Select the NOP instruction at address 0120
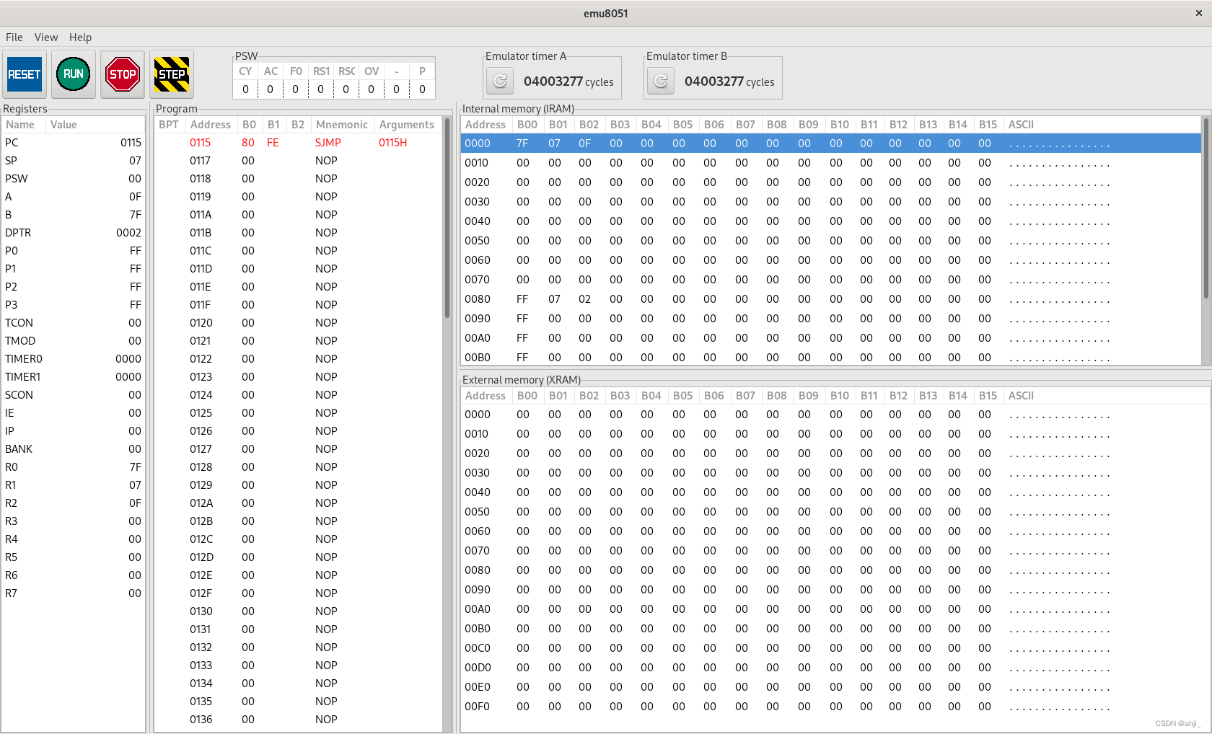Screen dimensions: 1212x734 click(x=298, y=323)
